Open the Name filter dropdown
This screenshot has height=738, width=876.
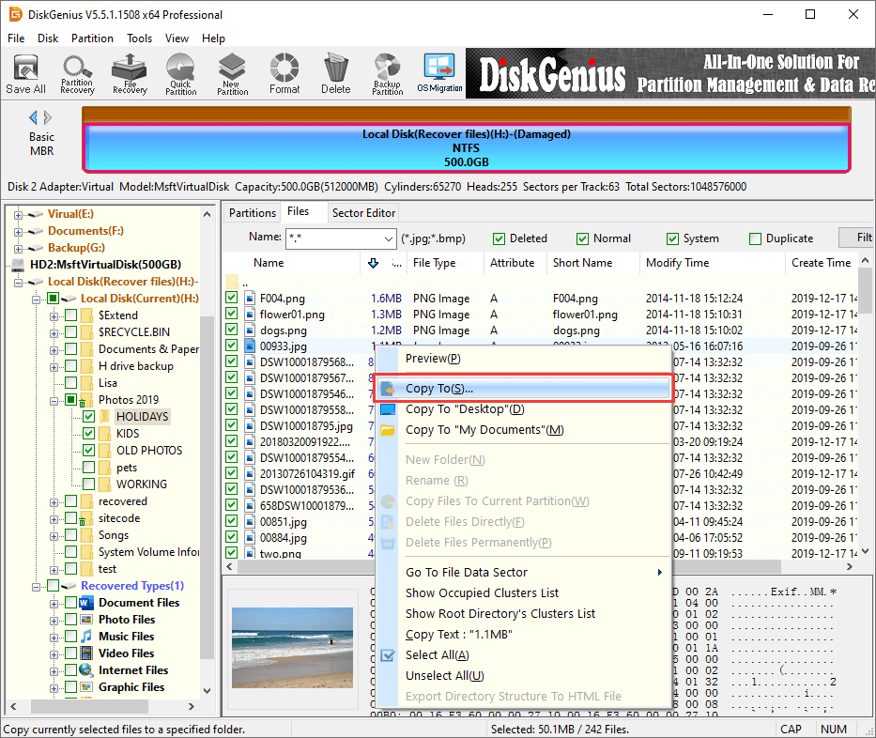(389, 238)
